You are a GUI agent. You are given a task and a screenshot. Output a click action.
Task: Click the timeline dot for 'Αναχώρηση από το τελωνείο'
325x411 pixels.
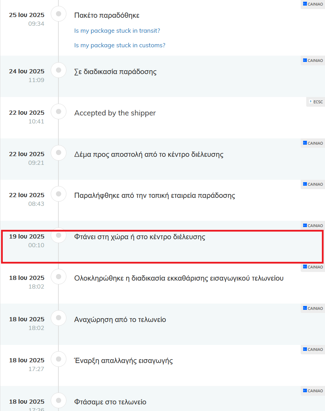pos(58,318)
